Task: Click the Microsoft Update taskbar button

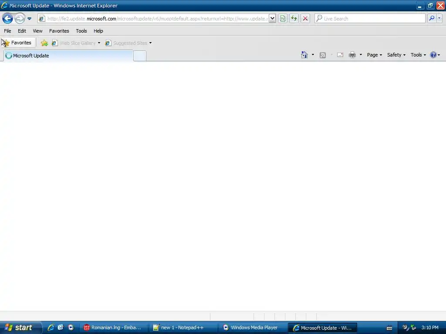Action: pyautogui.click(x=323, y=328)
